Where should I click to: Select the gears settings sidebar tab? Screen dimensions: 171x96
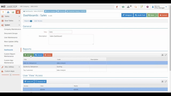click(18, 12)
